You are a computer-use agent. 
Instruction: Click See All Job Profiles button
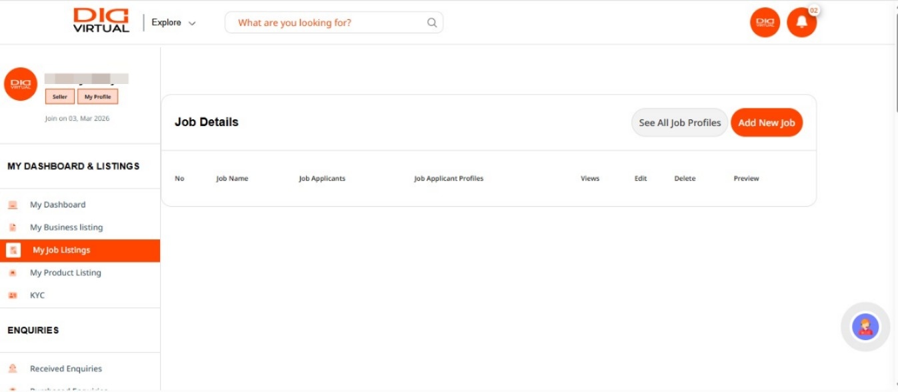[x=679, y=123]
